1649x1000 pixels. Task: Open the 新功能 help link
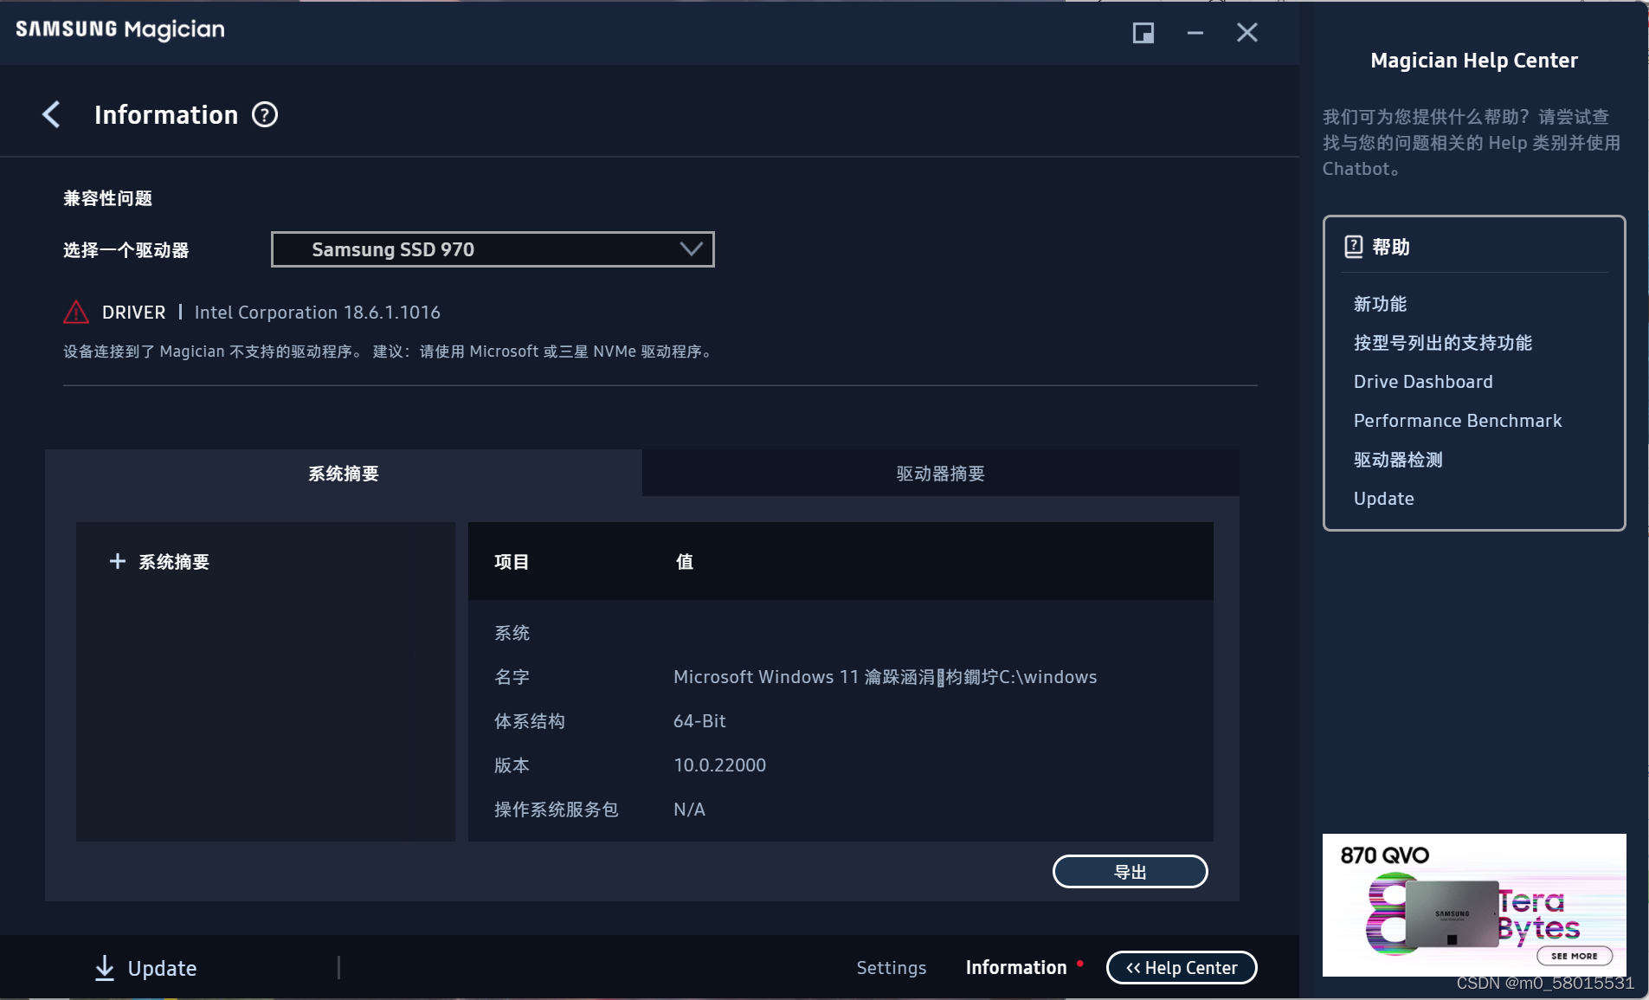click(x=1380, y=304)
